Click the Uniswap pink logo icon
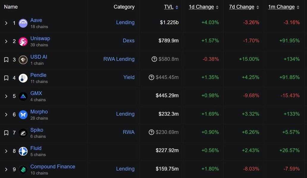The width and height of the screenshot is (307, 178). point(23,41)
